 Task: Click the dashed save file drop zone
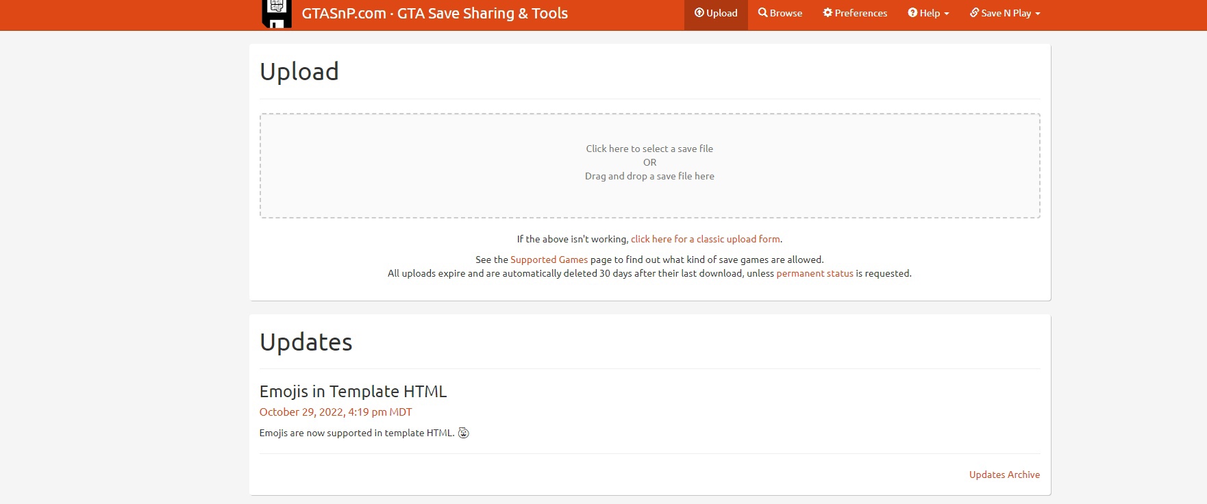coord(649,166)
